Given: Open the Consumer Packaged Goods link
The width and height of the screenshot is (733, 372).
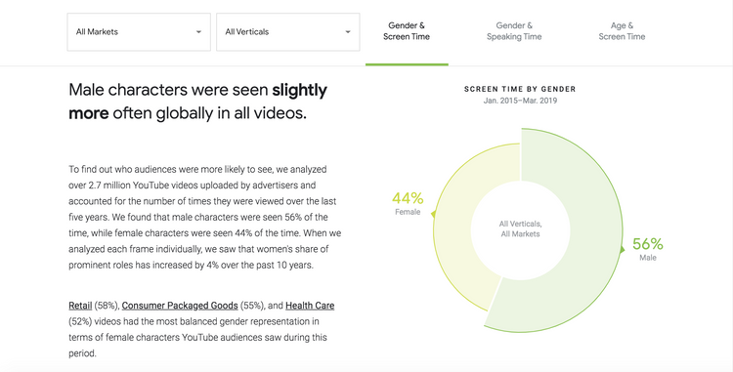Looking at the screenshot, I should point(180,306).
